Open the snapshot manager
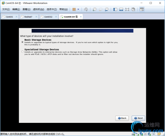The image size is (165, 136). 107,10
